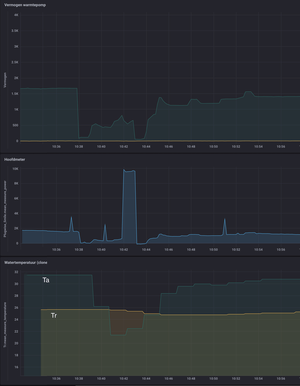Click the 10K plateau peak in Hoofdmeter chart
300x386 pixels.
(129, 171)
